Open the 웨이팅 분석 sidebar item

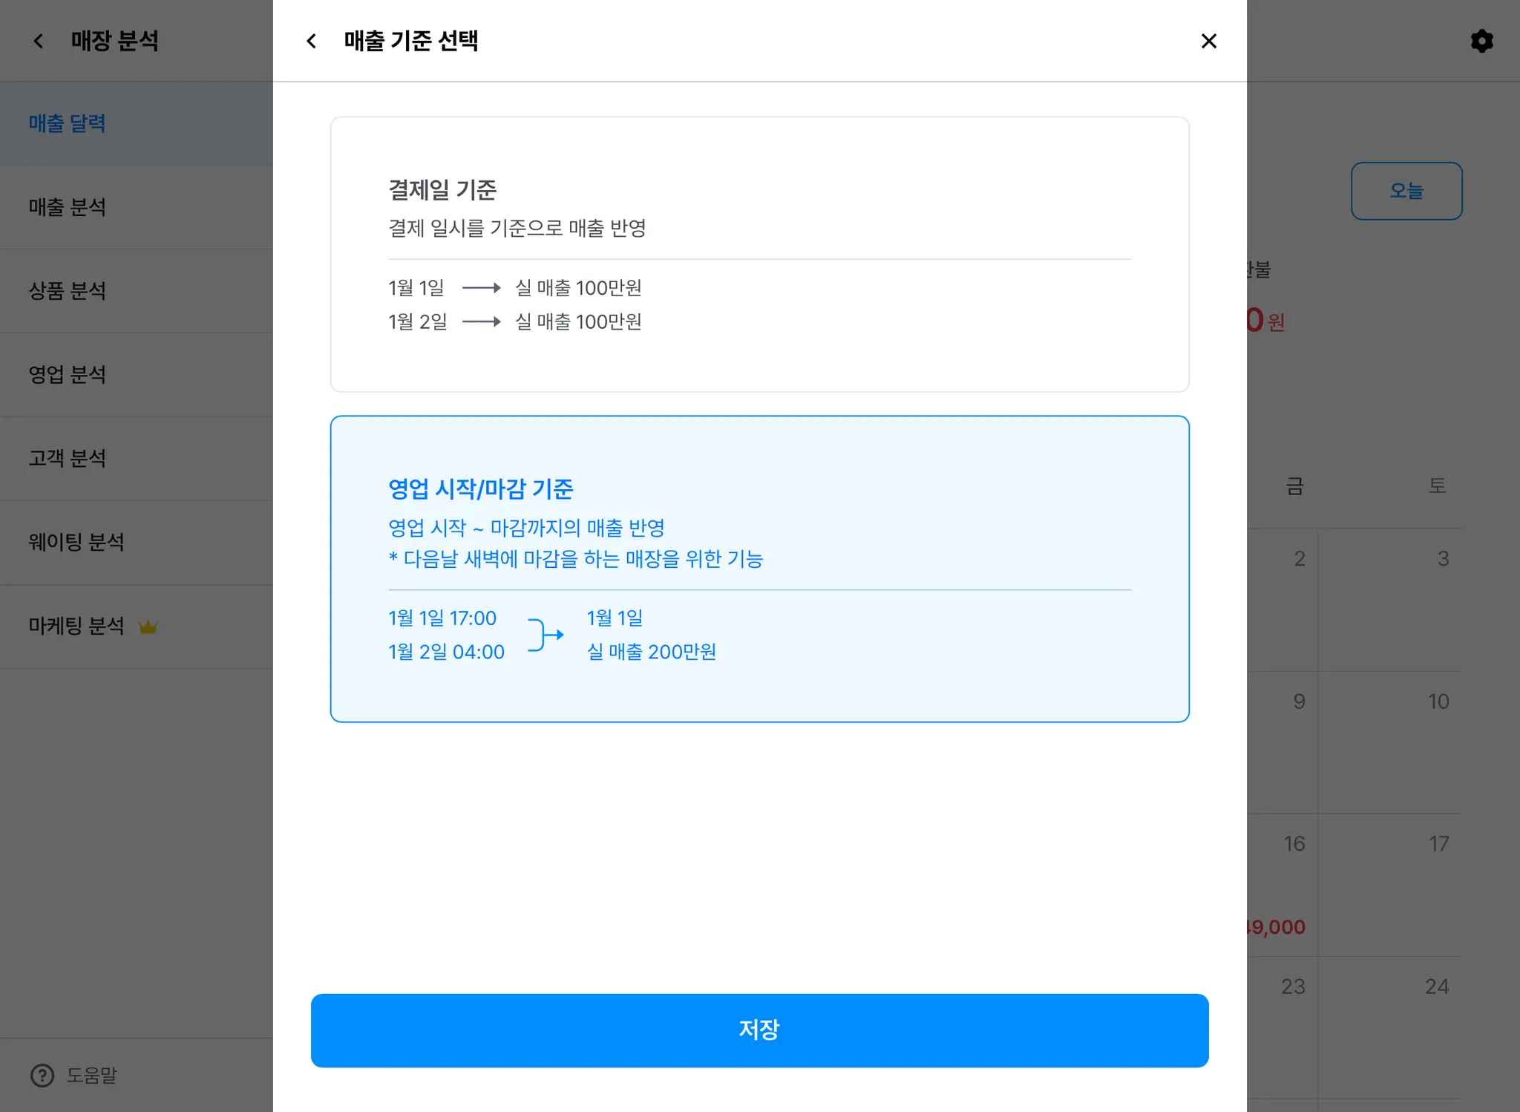click(x=76, y=543)
